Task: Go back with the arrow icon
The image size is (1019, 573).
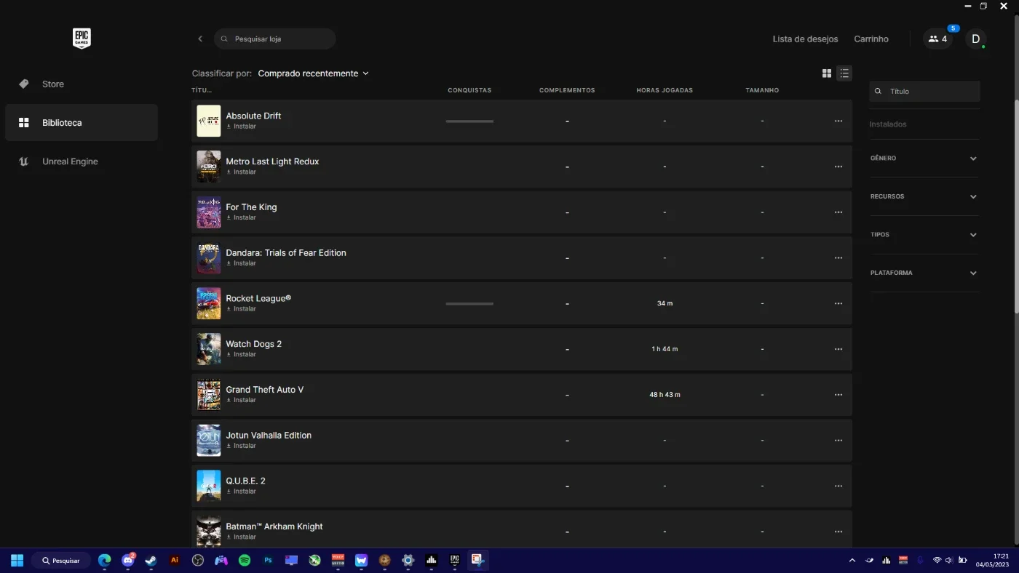Action: click(200, 39)
